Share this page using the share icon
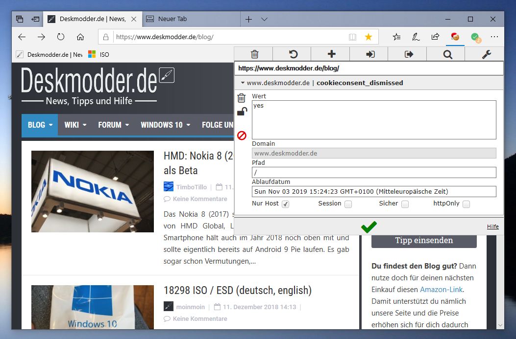The width and height of the screenshot is (516, 339). pos(435,37)
